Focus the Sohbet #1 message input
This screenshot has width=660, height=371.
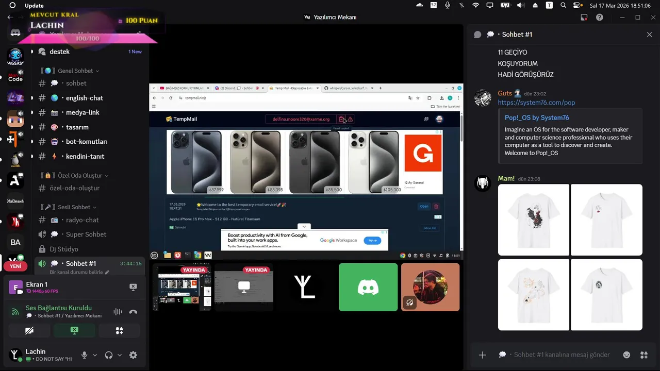(x=562, y=355)
